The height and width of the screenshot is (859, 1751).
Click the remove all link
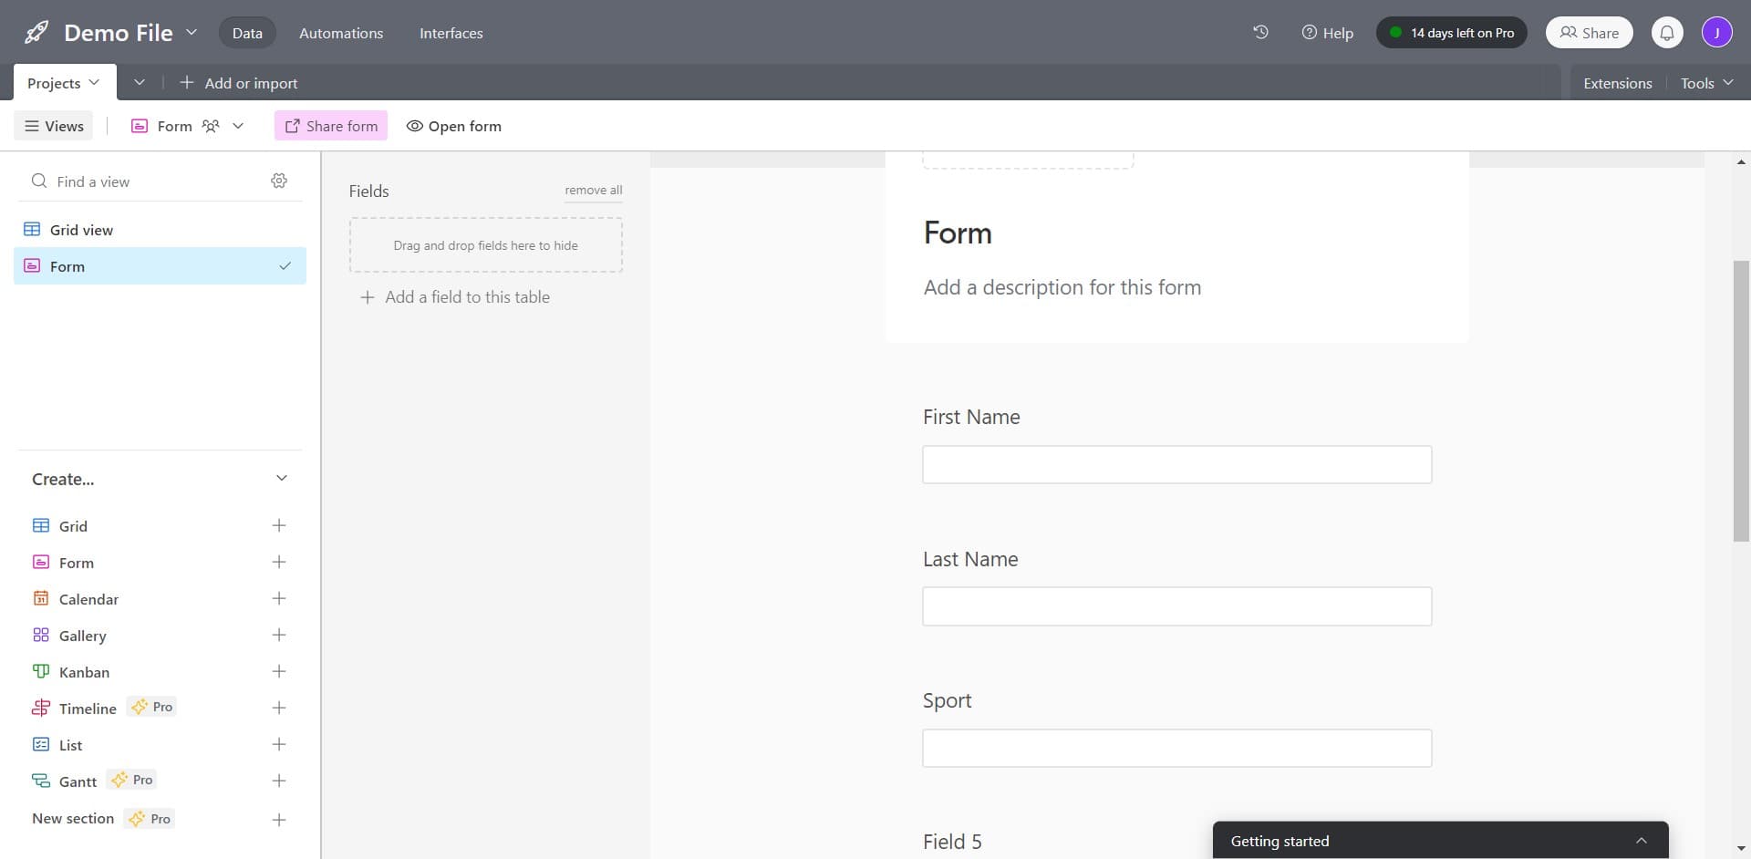[593, 190]
